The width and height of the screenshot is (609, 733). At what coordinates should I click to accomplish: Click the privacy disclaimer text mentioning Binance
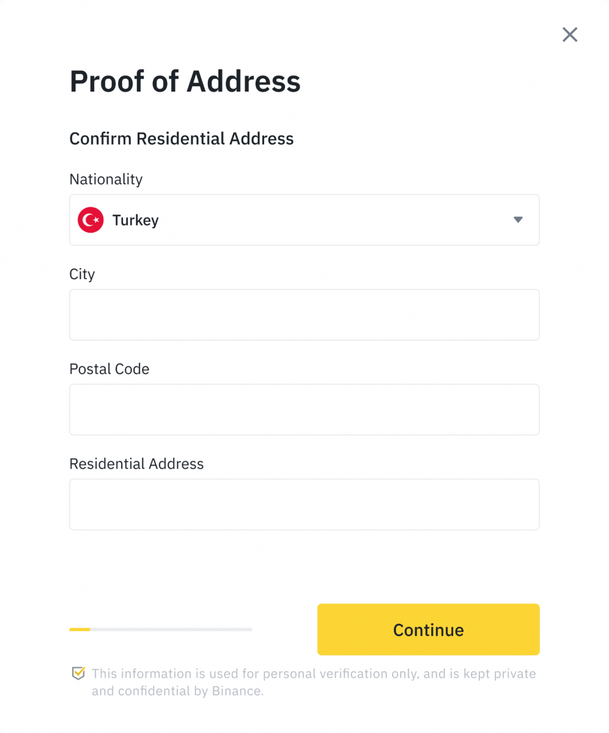pos(313,682)
